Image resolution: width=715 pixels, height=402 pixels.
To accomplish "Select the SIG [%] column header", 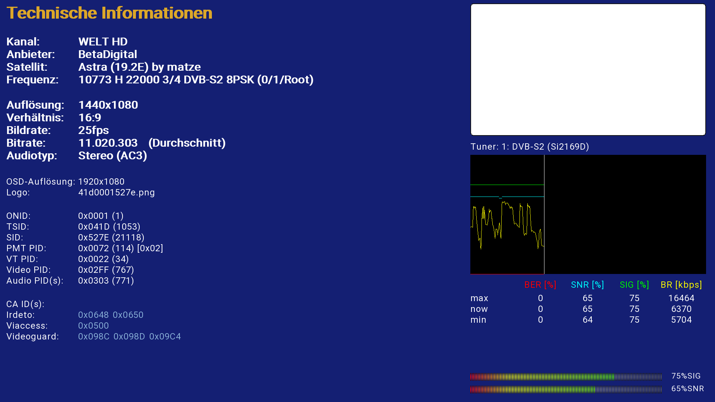I will click(x=634, y=285).
